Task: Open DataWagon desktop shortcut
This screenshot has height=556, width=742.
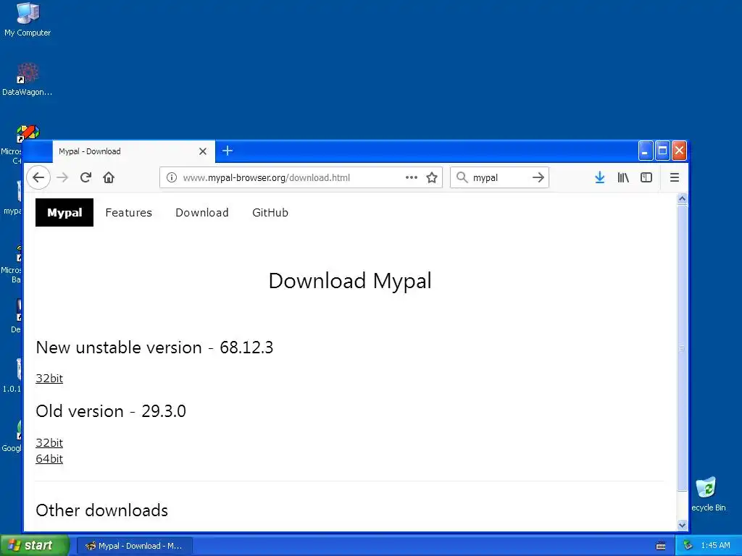Action: coord(27,80)
